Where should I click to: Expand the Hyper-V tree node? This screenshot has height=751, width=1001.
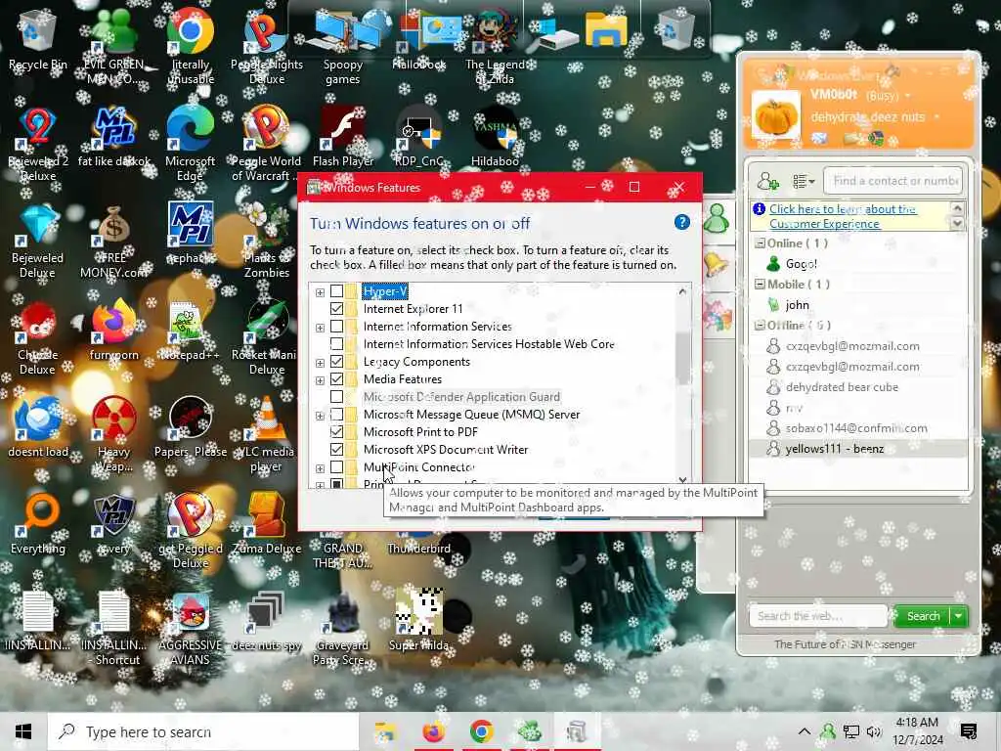[320, 292]
